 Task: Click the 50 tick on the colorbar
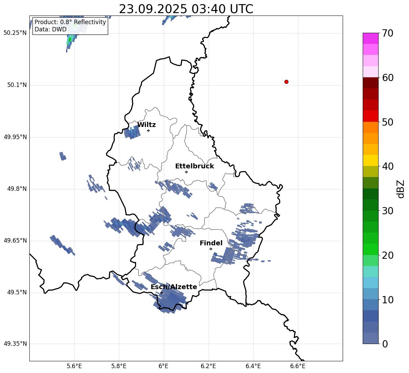pos(388,122)
